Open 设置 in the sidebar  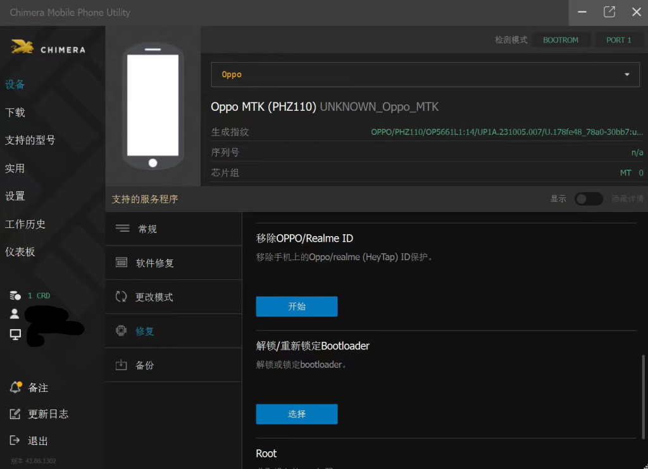coord(15,196)
